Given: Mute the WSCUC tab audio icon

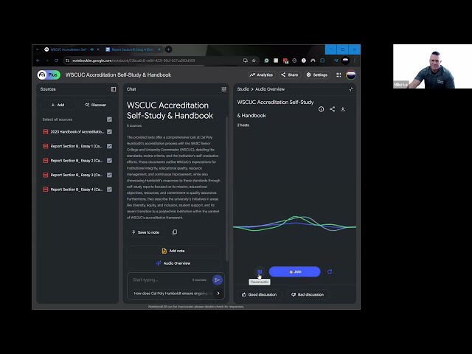Looking at the screenshot, I should coord(91,49).
